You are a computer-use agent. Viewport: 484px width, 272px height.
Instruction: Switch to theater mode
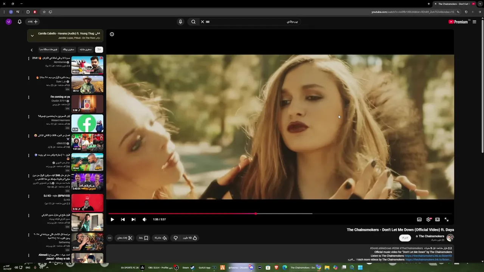point(437,219)
